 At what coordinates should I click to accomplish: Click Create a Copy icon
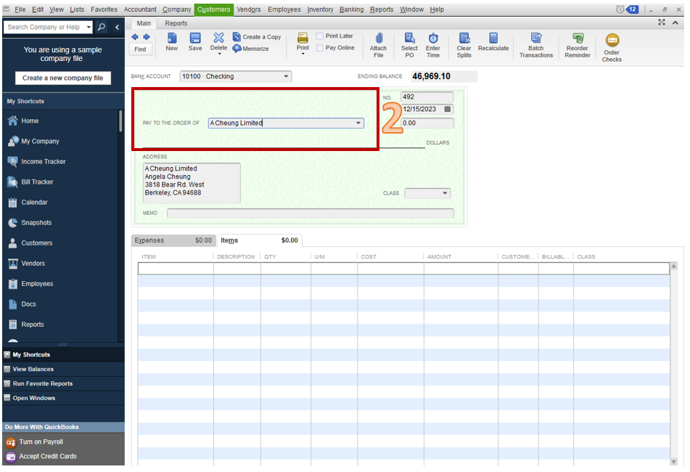(x=237, y=37)
